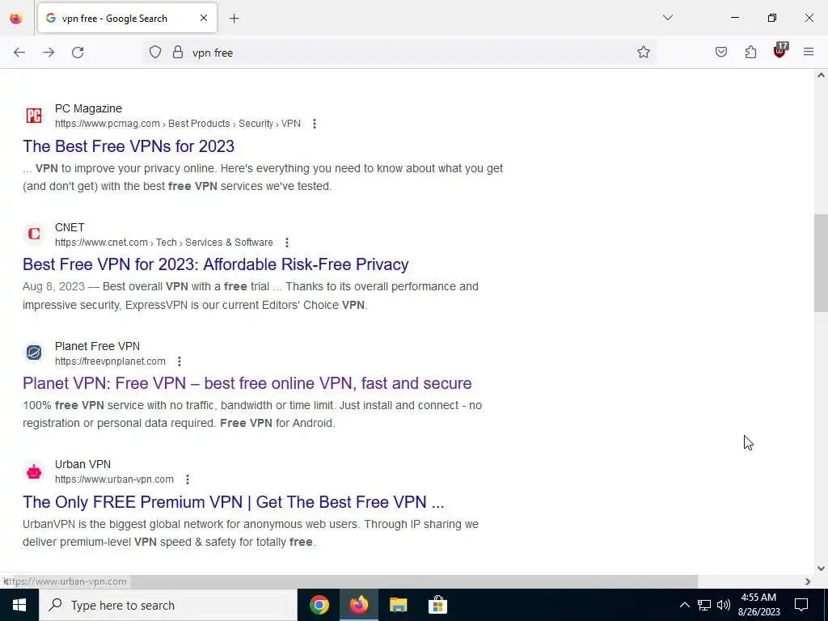This screenshot has height=621, width=828.
Task: Open more options for Urban VPN result
Action: [188, 479]
